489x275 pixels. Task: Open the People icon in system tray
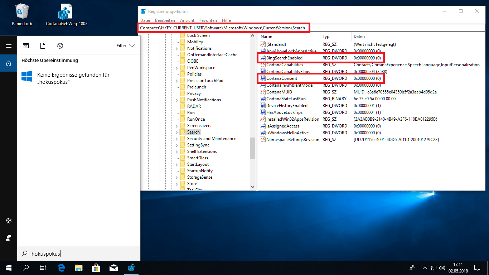pyautogui.click(x=412, y=267)
